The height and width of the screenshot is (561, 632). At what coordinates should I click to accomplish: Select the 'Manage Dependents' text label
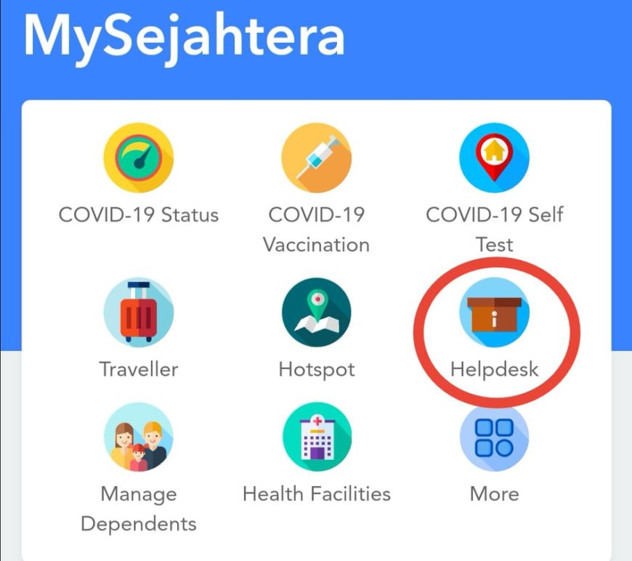(x=139, y=509)
